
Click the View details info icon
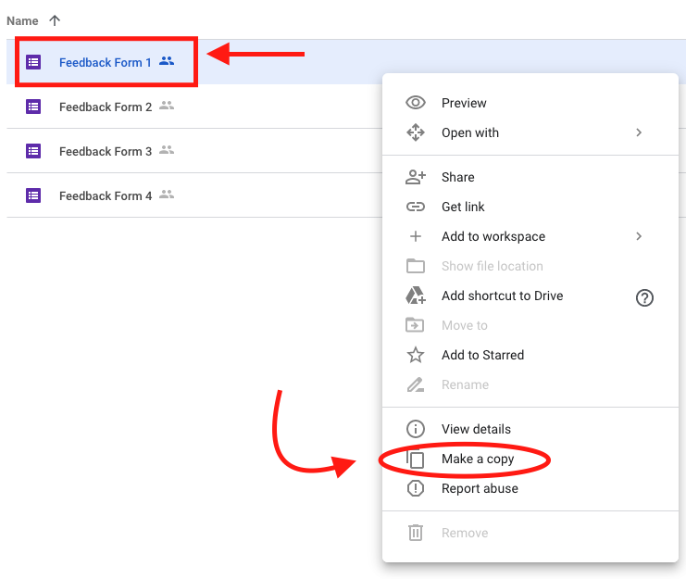(416, 429)
